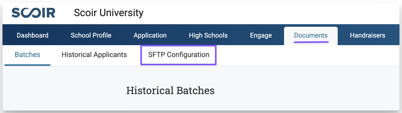Open the SFTP Configuration sub-tab
The width and height of the screenshot is (402, 113).
coord(178,55)
